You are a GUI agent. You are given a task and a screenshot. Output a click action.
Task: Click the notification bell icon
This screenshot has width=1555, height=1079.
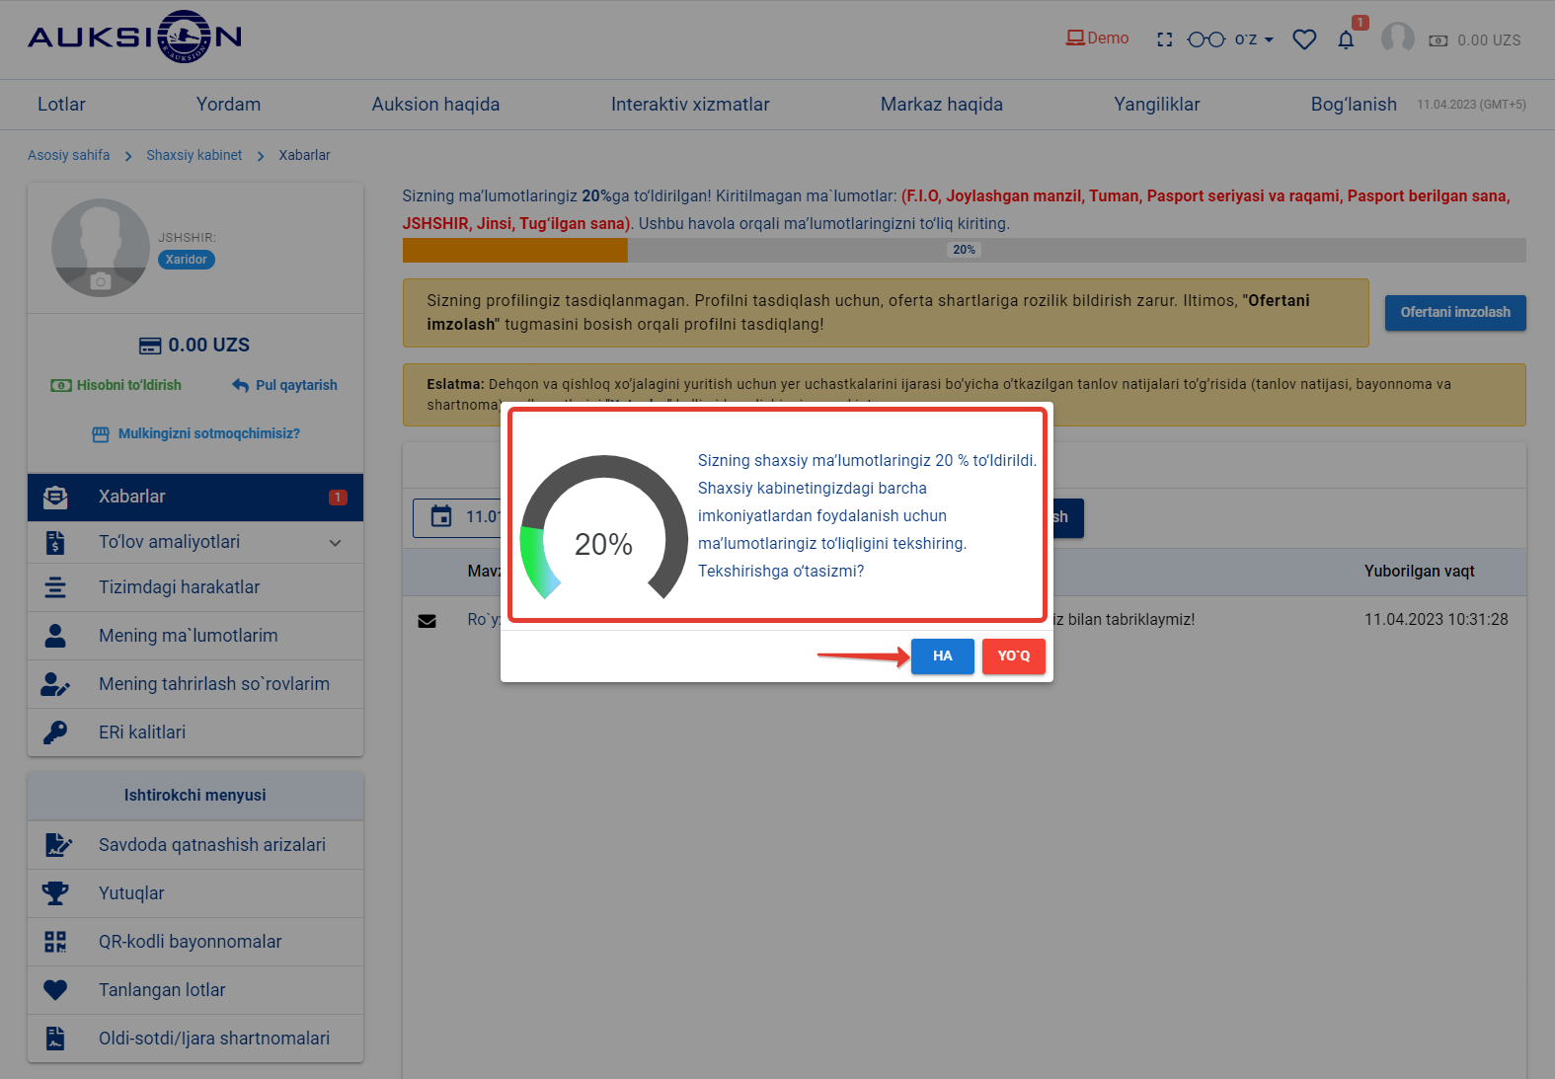pos(1346,40)
